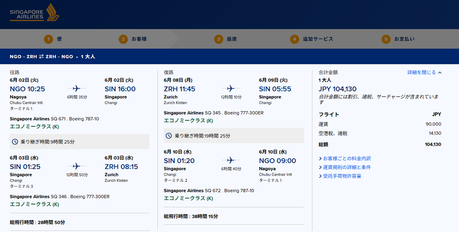Click airplane icon of SIN 01:20 flight
The image size is (459, 232).
coord(231,160)
